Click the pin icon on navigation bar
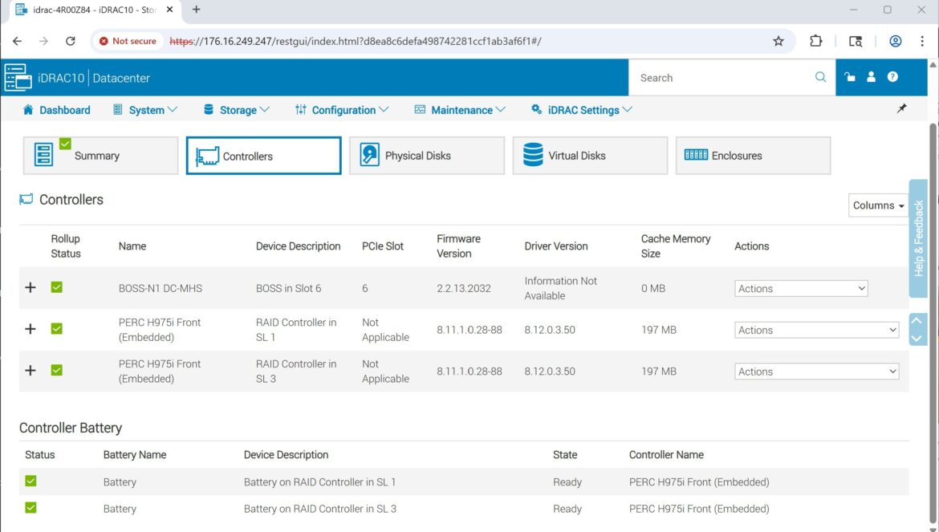This screenshot has height=532, width=939. [902, 109]
